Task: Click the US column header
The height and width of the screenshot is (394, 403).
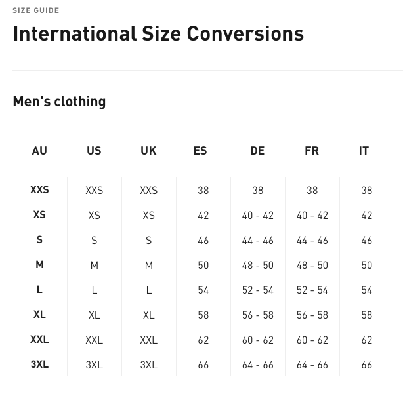Action: [x=94, y=151]
